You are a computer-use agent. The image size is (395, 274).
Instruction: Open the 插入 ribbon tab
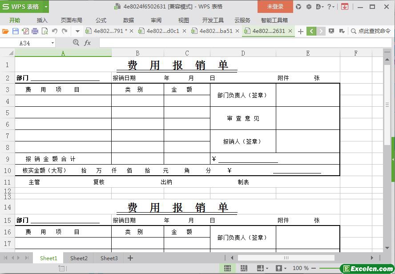click(42, 20)
